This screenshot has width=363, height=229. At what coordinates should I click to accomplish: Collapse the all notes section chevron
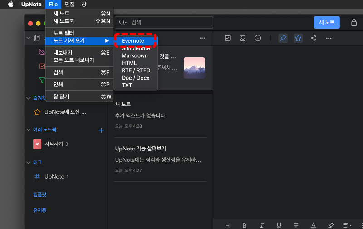(x=29, y=38)
